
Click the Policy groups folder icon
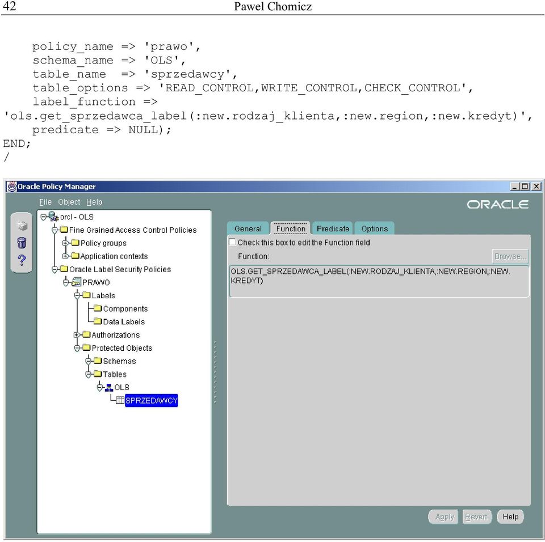(76, 243)
